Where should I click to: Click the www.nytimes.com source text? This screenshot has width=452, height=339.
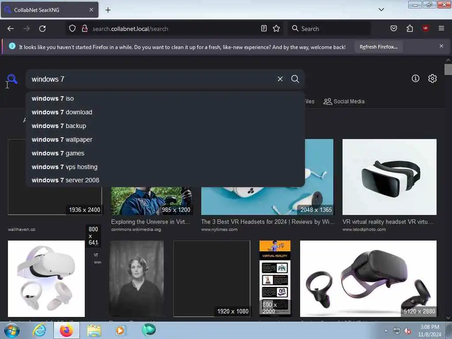[219, 230]
